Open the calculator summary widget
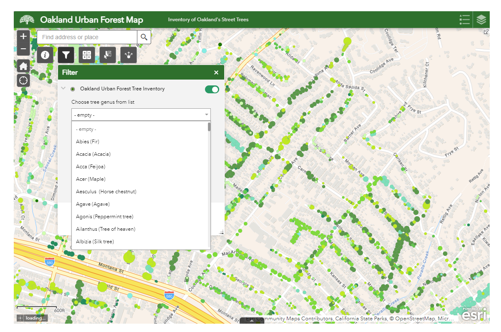The image size is (501, 332). point(87,55)
